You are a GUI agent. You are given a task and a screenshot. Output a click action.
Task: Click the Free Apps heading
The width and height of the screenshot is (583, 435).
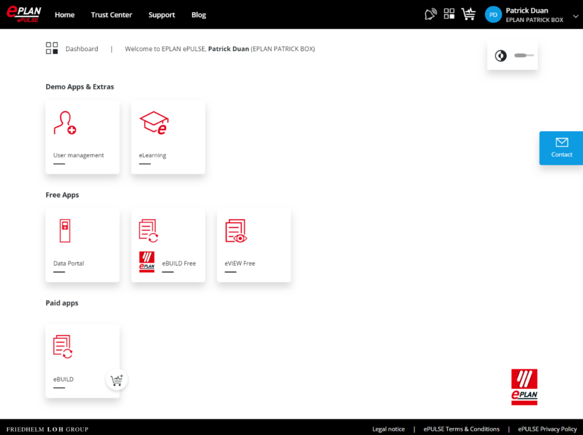[x=63, y=195]
